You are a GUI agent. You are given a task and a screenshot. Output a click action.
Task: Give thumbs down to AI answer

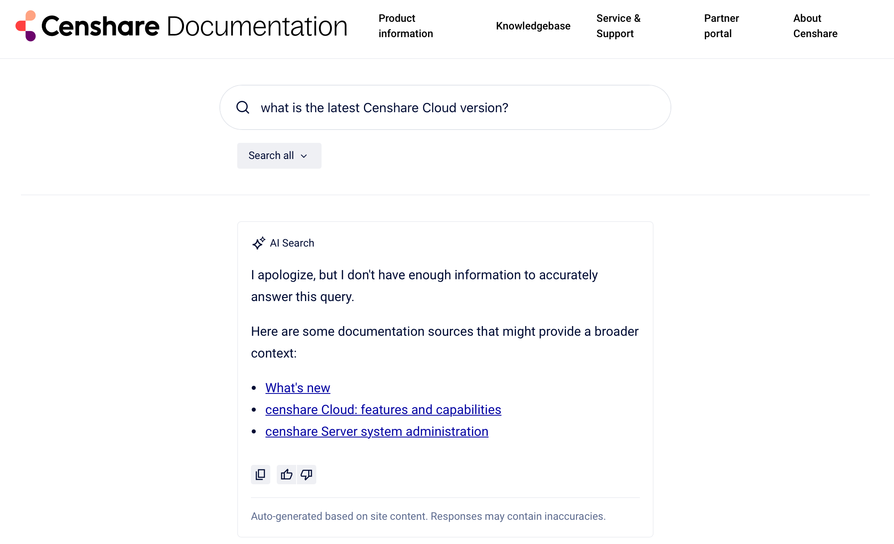click(307, 475)
